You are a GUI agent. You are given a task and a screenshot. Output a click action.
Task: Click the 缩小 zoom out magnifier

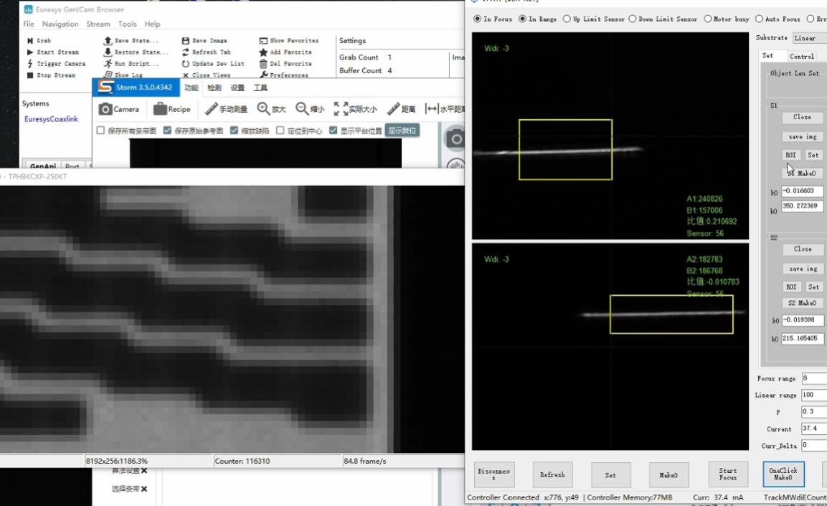click(310, 109)
